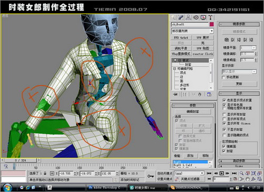
Task: Enable 显示所有封套 checkbox
Action: (224, 114)
